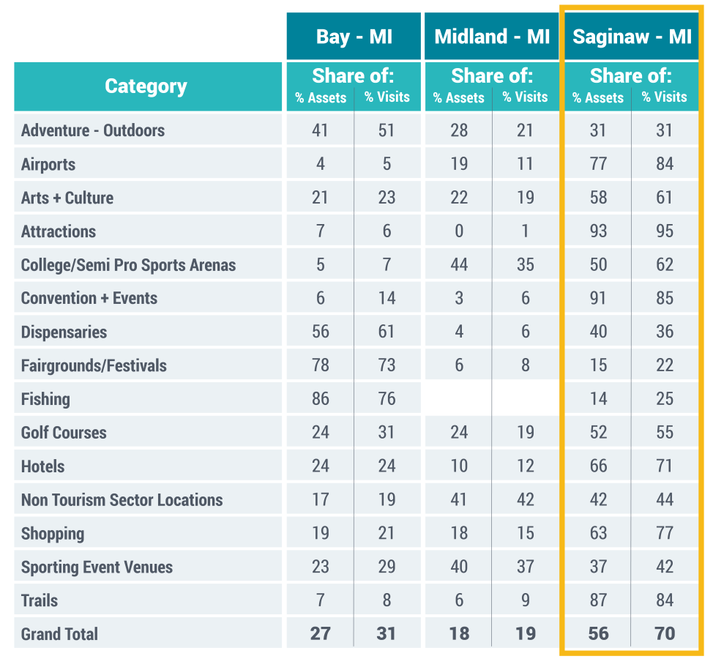Click the Category header cell
The width and height of the screenshot is (713, 659).
(x=146, y=86)
